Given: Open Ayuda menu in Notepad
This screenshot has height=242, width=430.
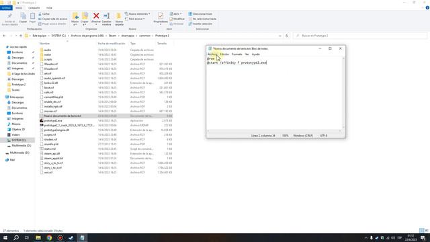Looking at the screenshot, I should (255, 54).
